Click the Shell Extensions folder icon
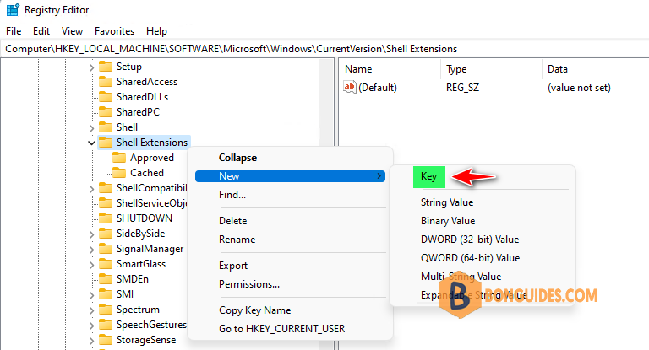The width and height of the screenshot is (649, 350). 106,143
